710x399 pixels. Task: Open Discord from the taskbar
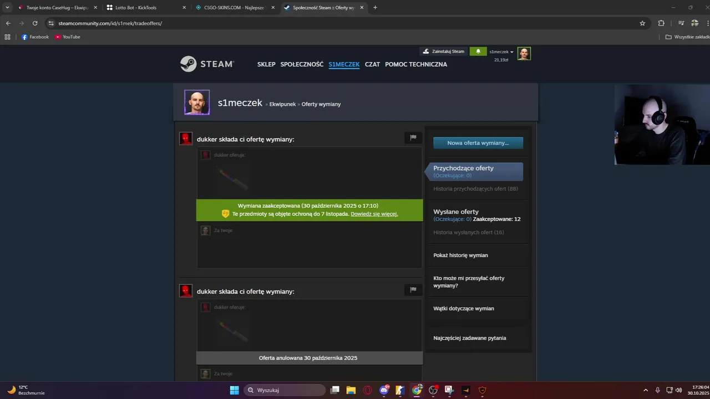384,390
